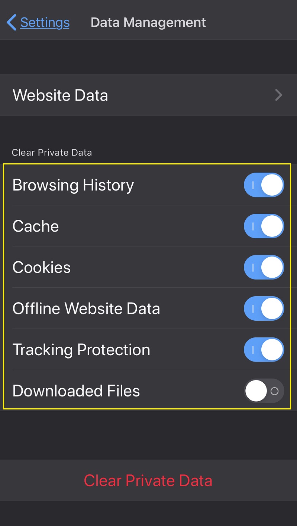Enable the Downloaded Files toggle

pyautogui.click(x=264, y=391)
